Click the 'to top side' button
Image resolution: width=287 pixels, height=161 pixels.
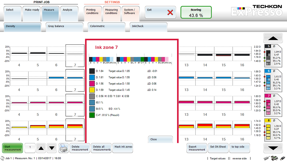pos(240,148)
